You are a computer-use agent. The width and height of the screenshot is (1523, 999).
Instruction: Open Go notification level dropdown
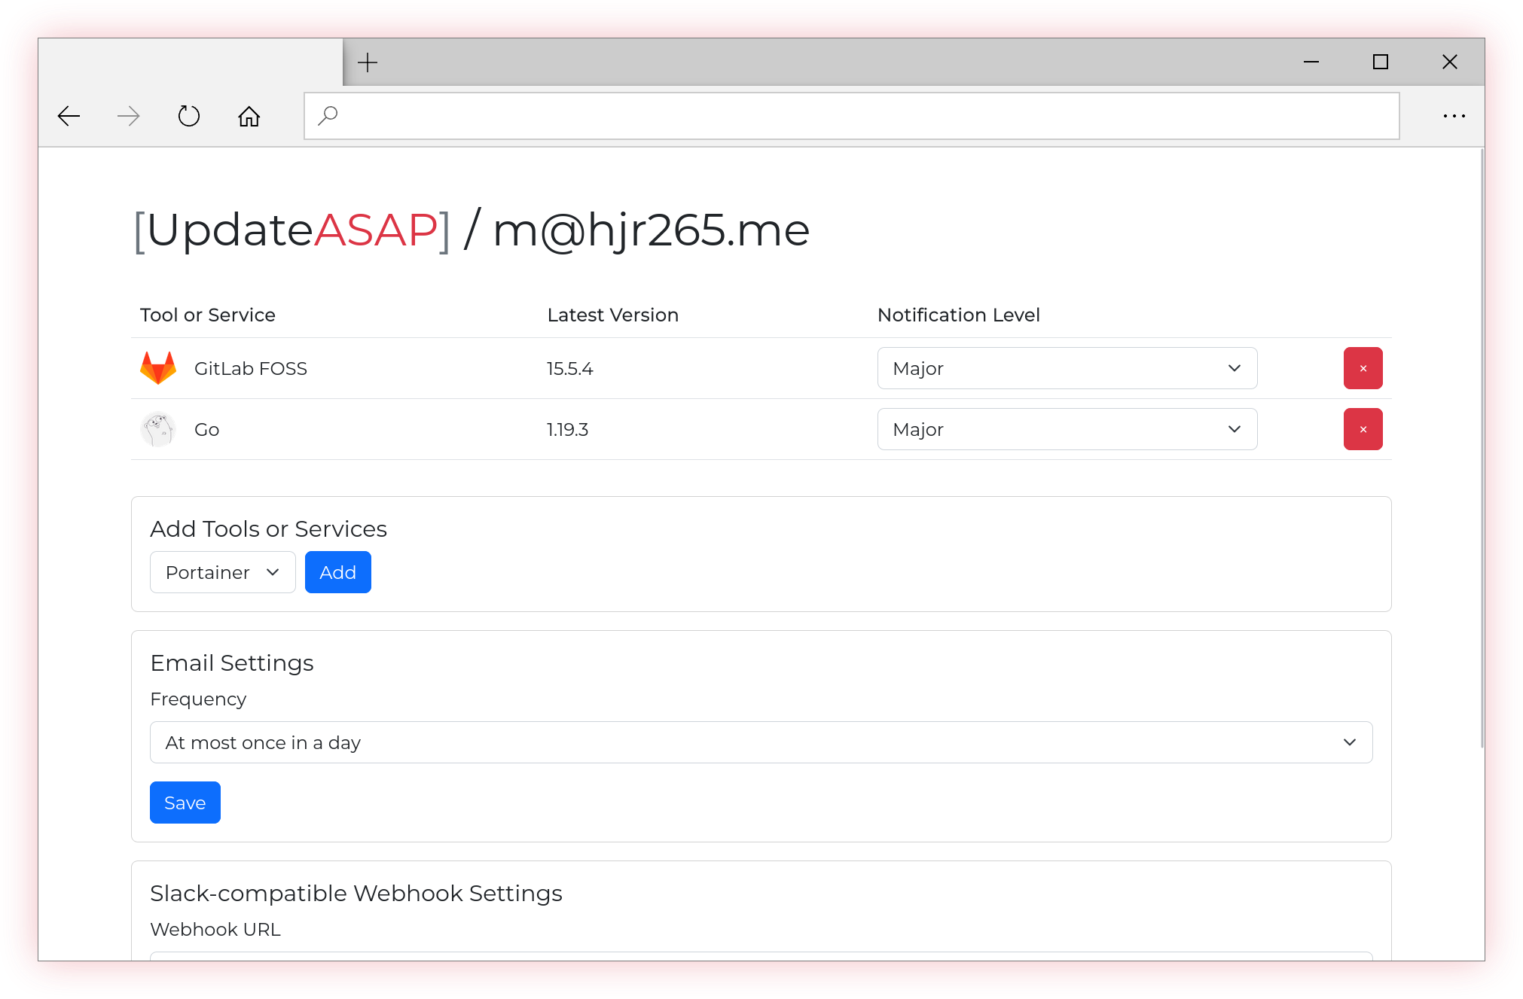click(1067, 429)
